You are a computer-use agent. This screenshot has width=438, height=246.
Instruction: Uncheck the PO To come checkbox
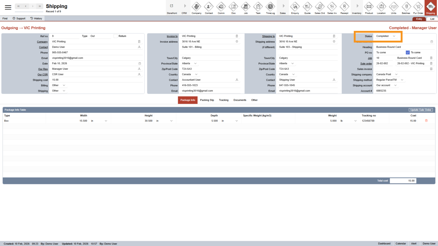(x=408, y=53)
